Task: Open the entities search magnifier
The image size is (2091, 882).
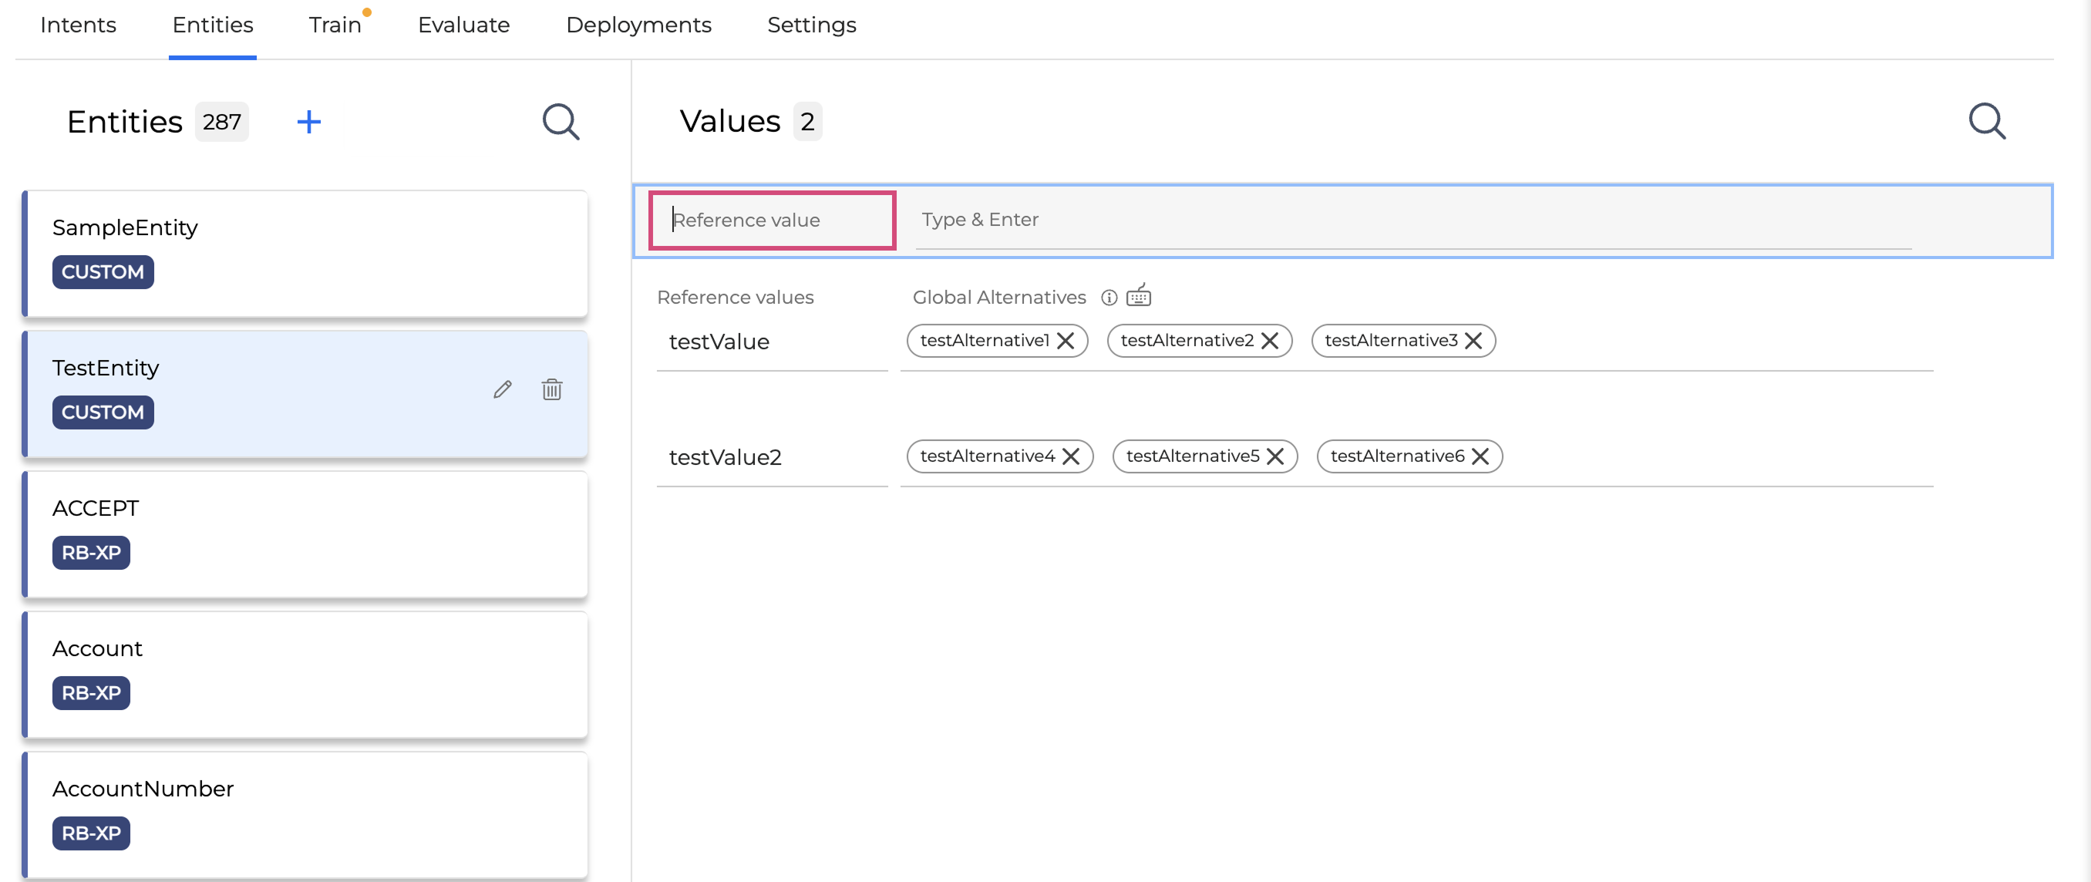Action: tap(560, 122)
